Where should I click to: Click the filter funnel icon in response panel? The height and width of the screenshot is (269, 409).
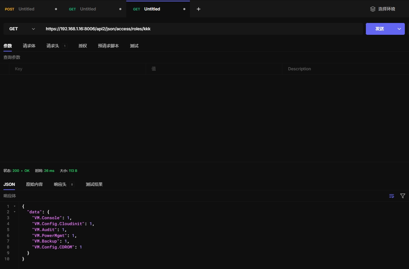(x=403, y=196)
